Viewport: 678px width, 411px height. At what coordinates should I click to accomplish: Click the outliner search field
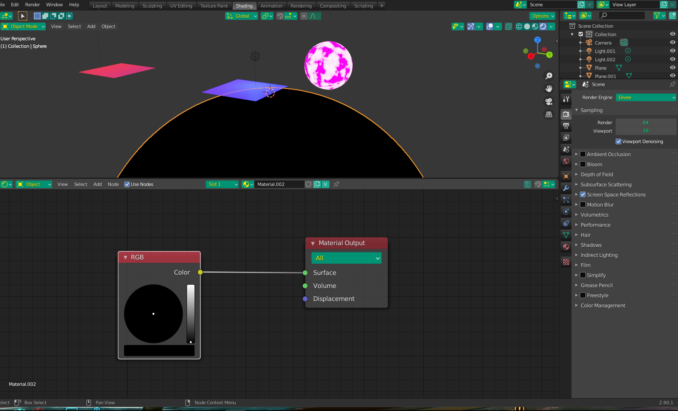622,16
